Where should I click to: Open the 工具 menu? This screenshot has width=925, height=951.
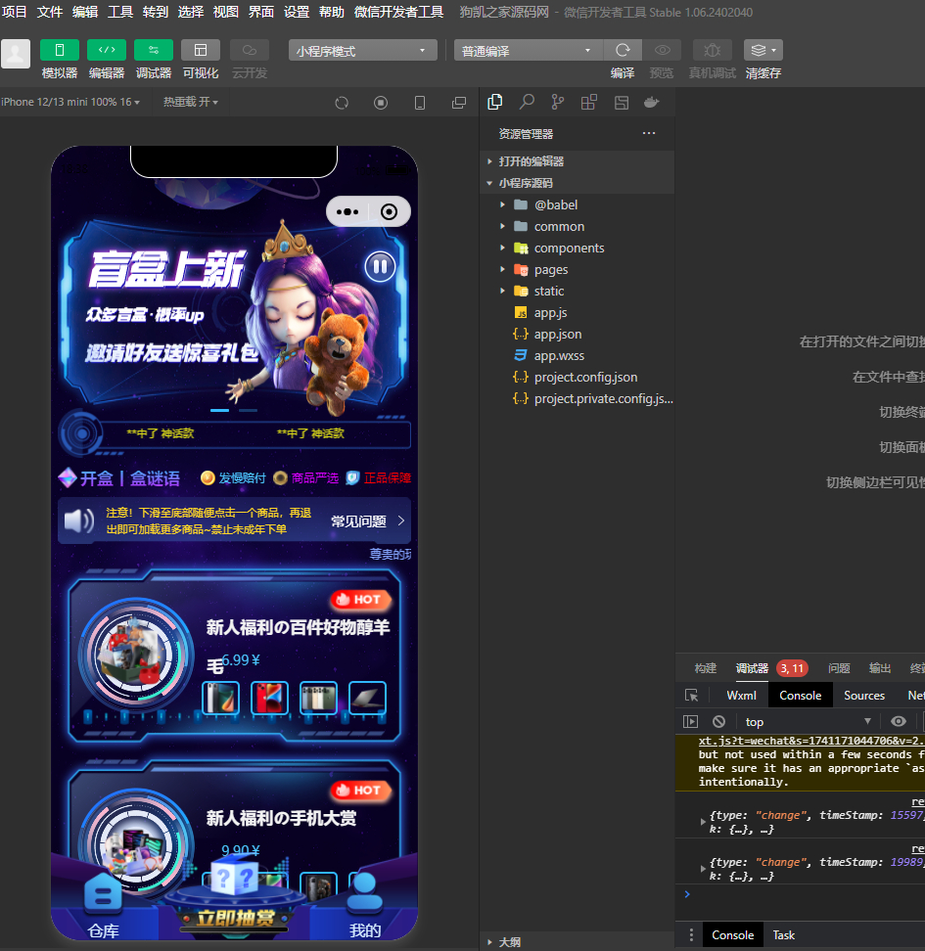pyautogui.click(x=120, y=12)
